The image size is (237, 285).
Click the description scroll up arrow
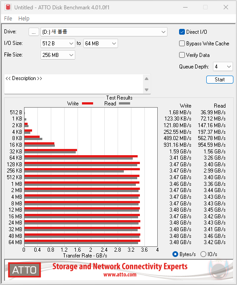[x=147, y=79]
